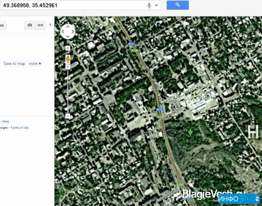Select the green arrow map marker

point(191,133)
